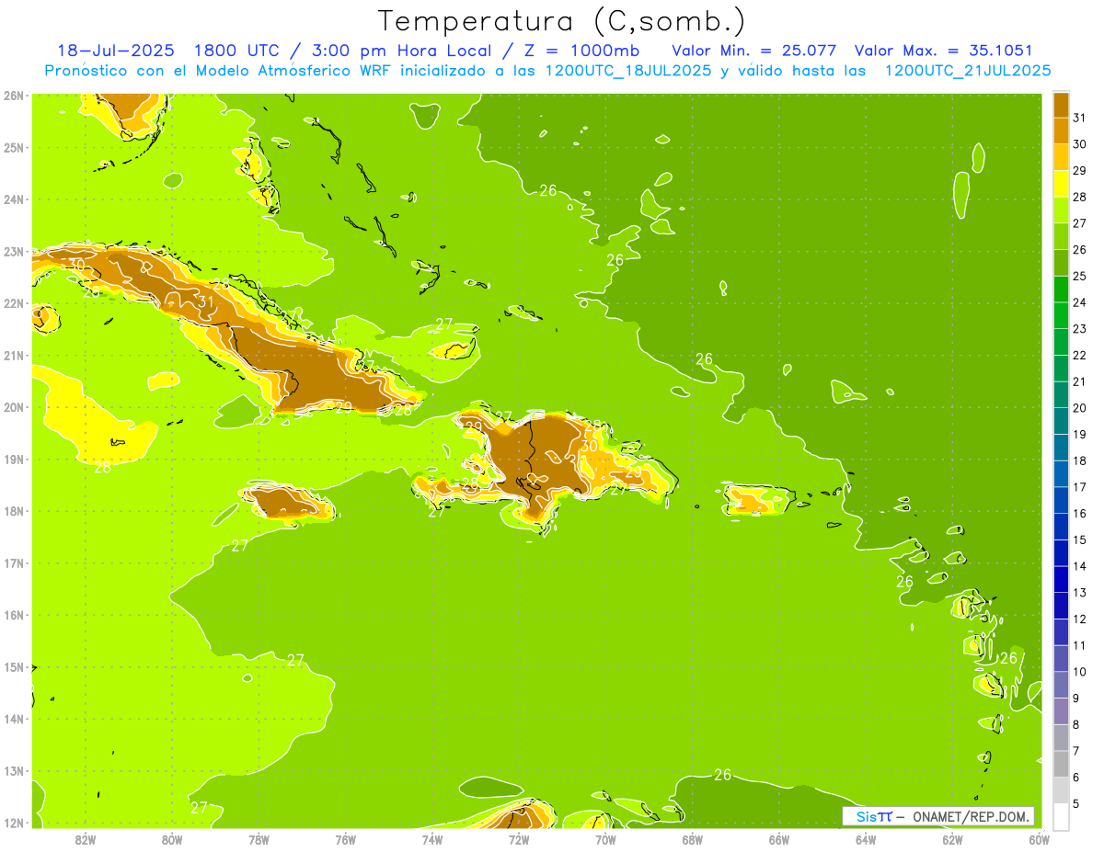Click the blue "SisTT" logo text
Viewport: 1104px width, 852px height.
[x=874, y=817]
